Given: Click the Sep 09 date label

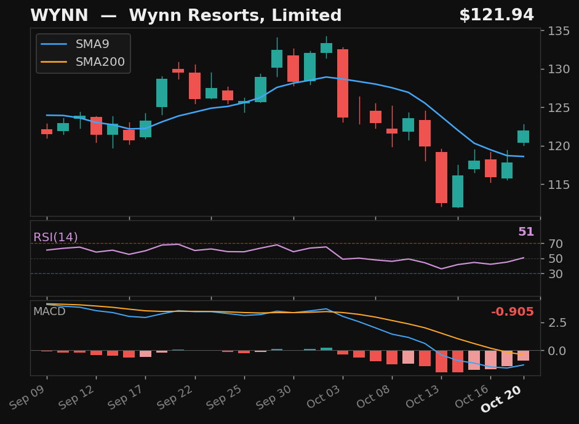Looking at the screenshot, I should coord(28,397).
